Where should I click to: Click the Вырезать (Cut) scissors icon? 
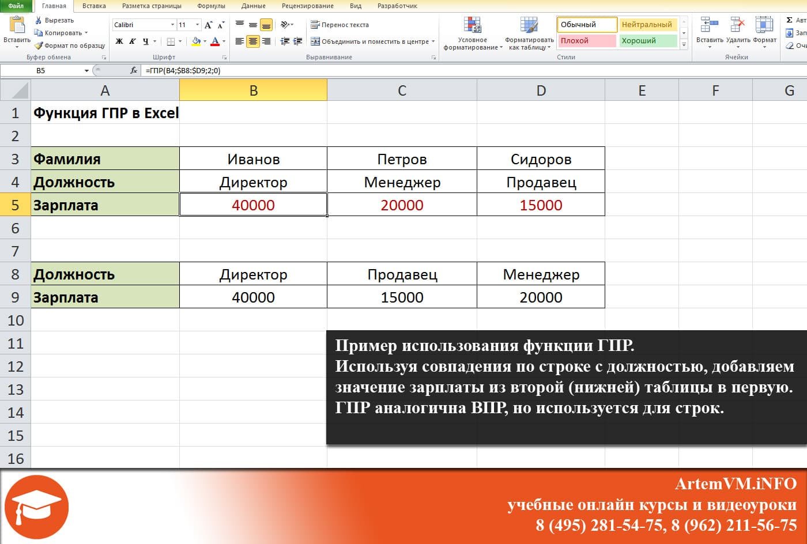39,20
